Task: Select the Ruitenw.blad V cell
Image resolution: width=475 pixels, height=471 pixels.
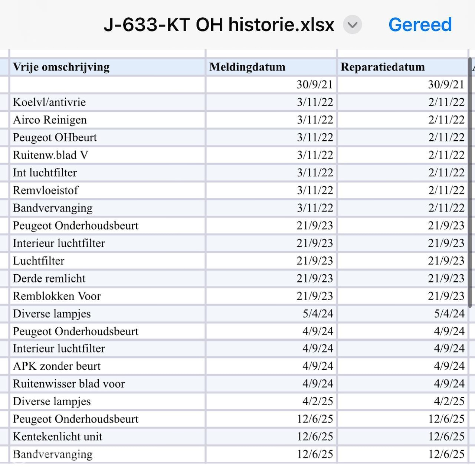Action: click(x=107, y=155)
